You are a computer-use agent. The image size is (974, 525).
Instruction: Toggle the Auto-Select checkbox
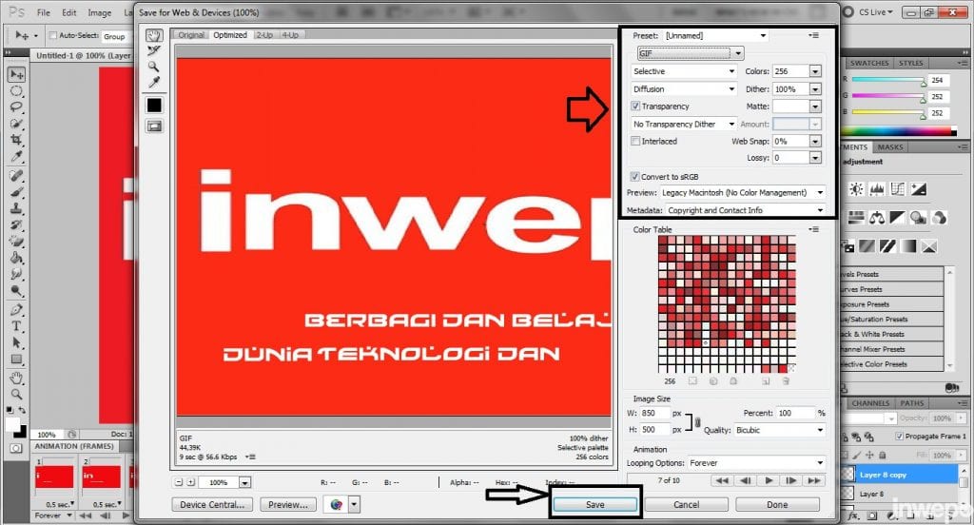pyautogui.click(x=53, y=35)
